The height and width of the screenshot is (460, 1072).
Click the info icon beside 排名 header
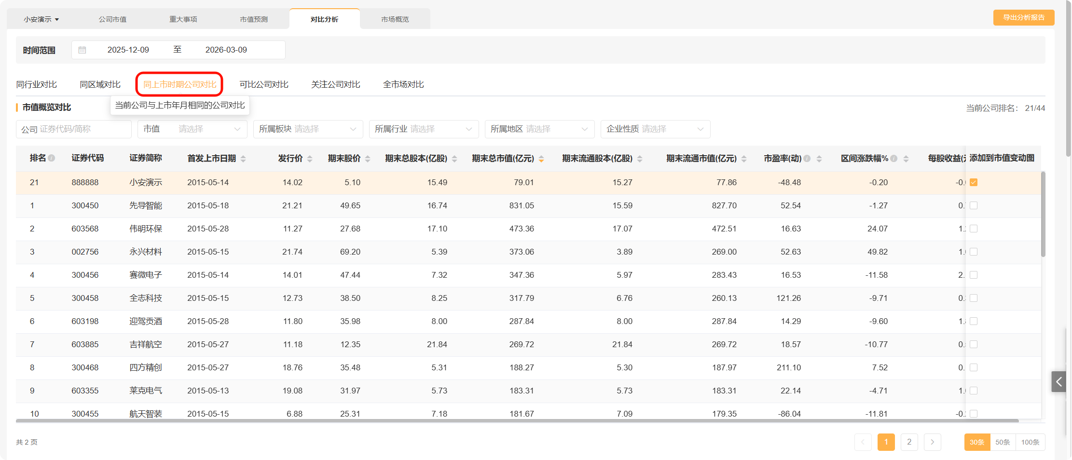[x=52, y=158]
